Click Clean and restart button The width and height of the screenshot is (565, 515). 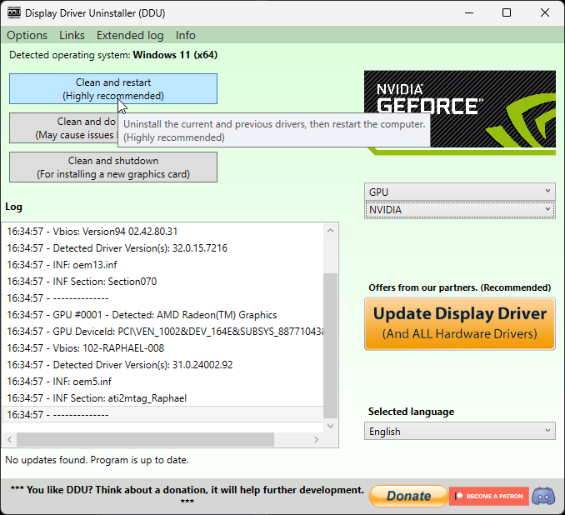(x=113, y=89)
